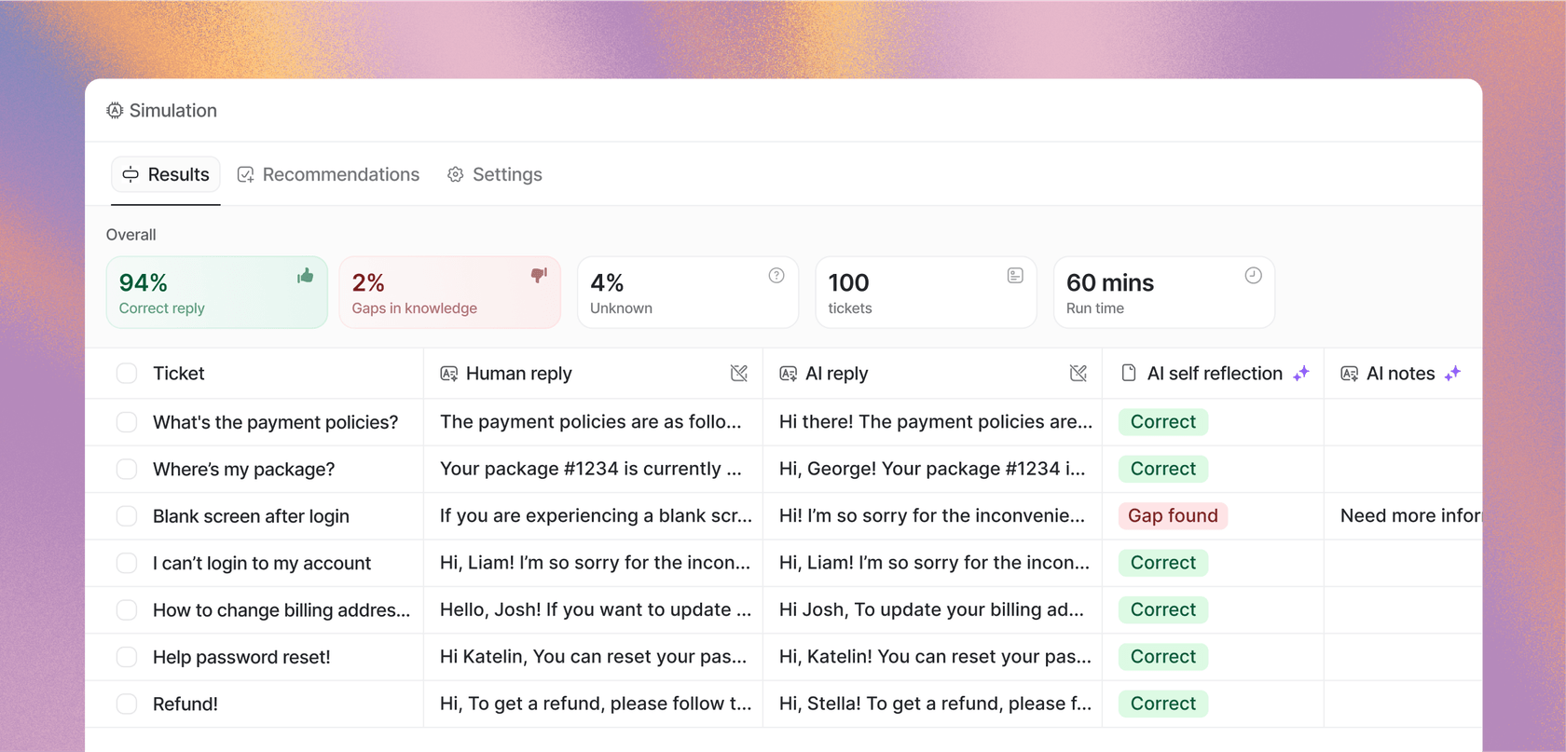Screen dimensions: 1566x752
Task: Tick the checkbox next to Refund! ticket
Action: pos(127,704)
